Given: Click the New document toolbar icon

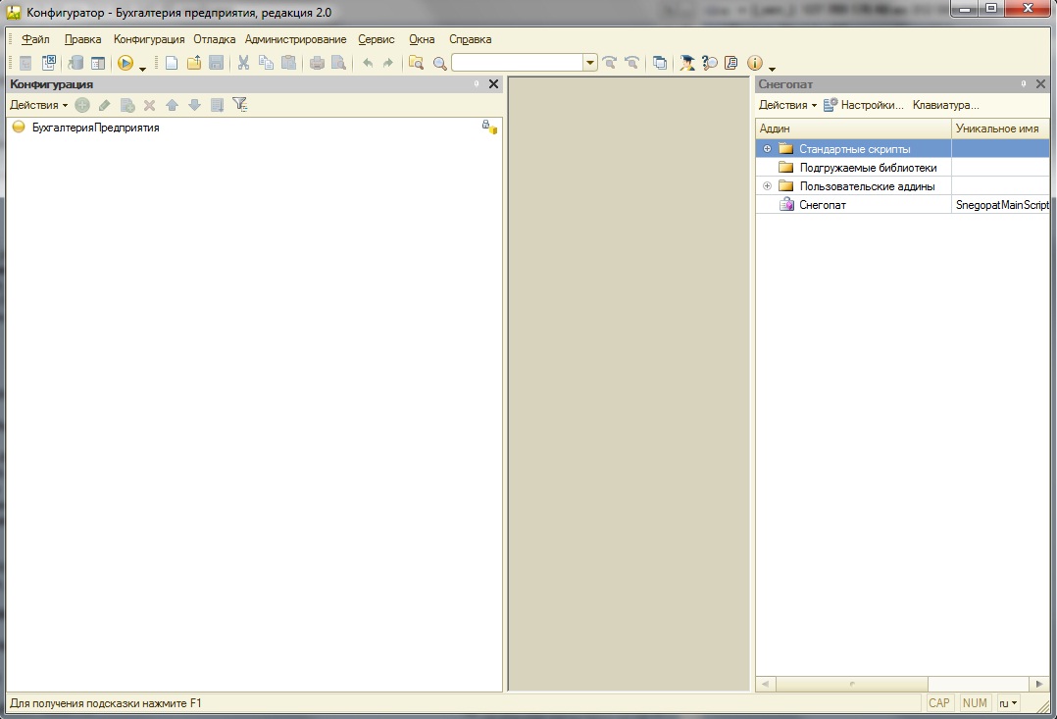Looking at the screenshot, I should [172, 63].
